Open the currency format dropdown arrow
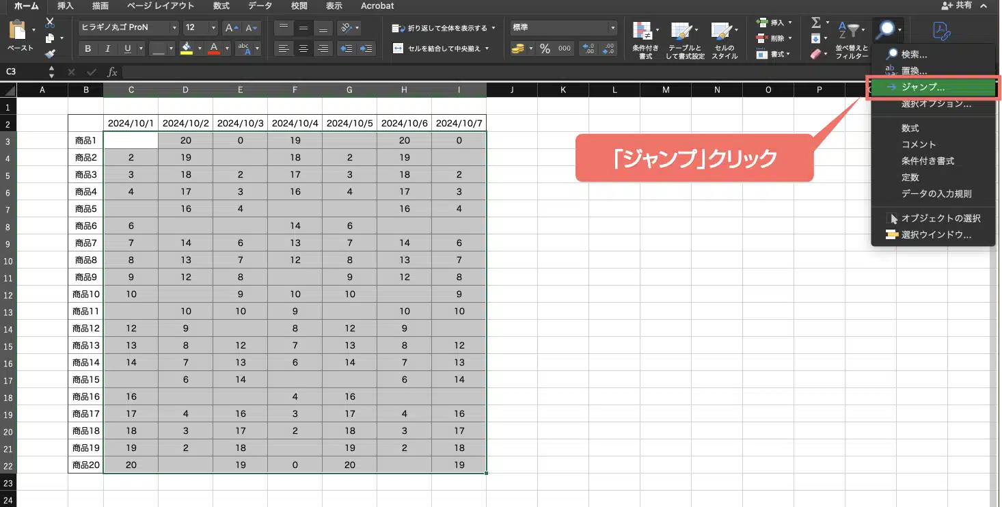This screenshot has height=507, width=1002. click(x=530, y=49)
